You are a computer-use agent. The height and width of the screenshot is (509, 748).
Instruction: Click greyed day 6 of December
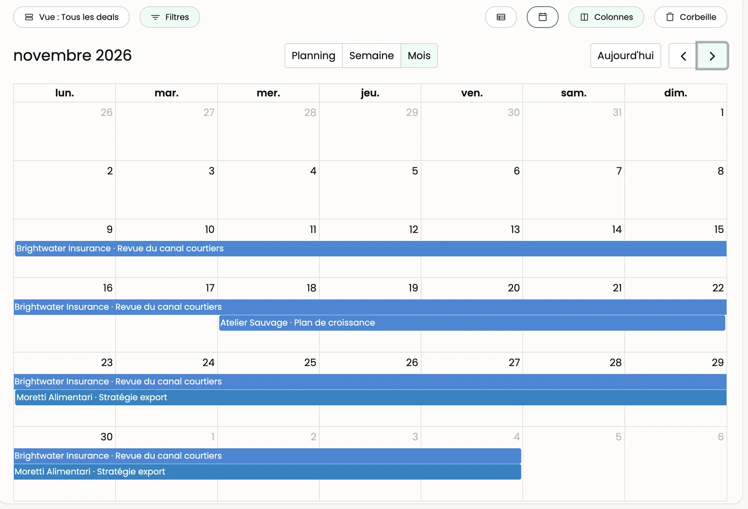tap(720, 436)
